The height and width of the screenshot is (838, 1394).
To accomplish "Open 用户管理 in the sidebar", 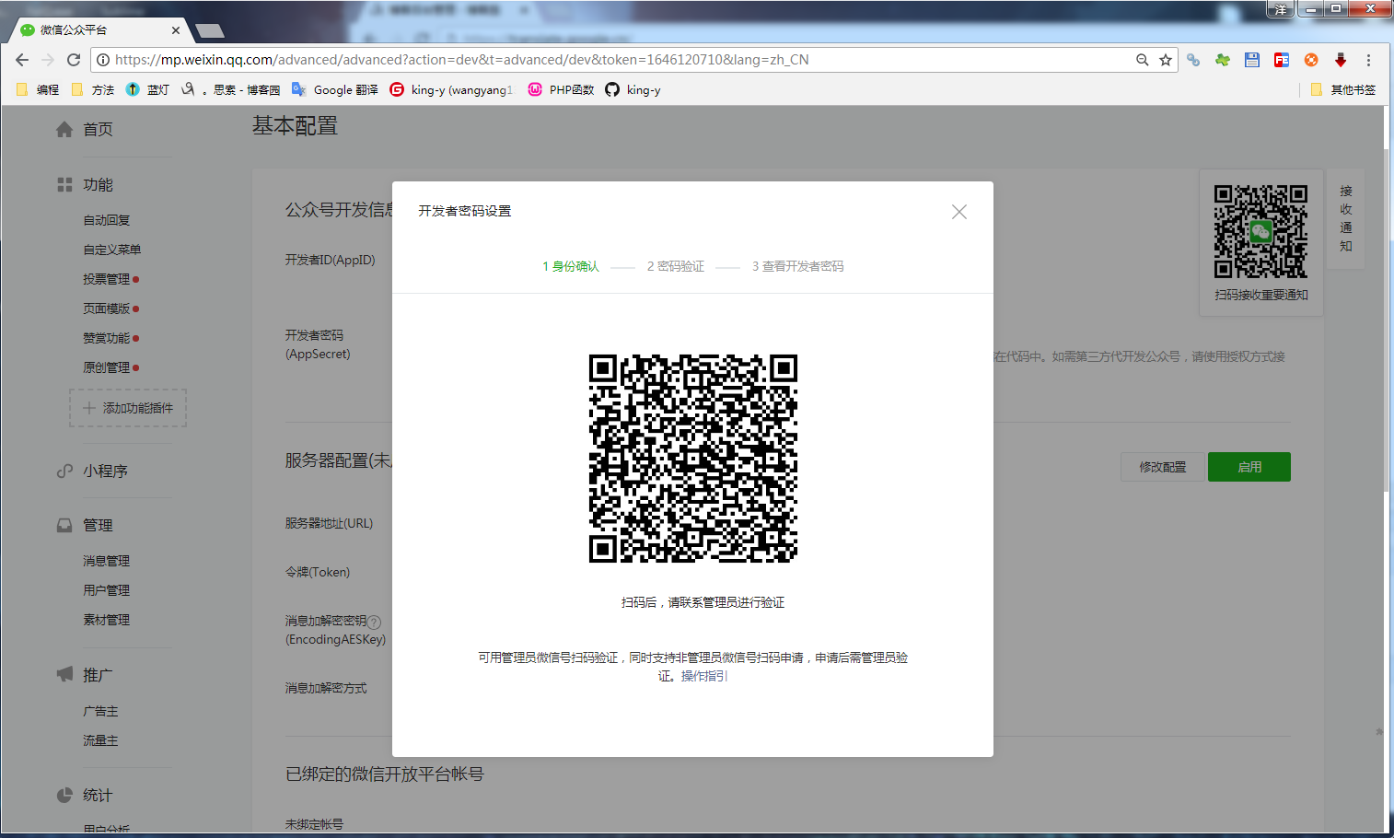I will pyautogui.click(x=107, y=590).
